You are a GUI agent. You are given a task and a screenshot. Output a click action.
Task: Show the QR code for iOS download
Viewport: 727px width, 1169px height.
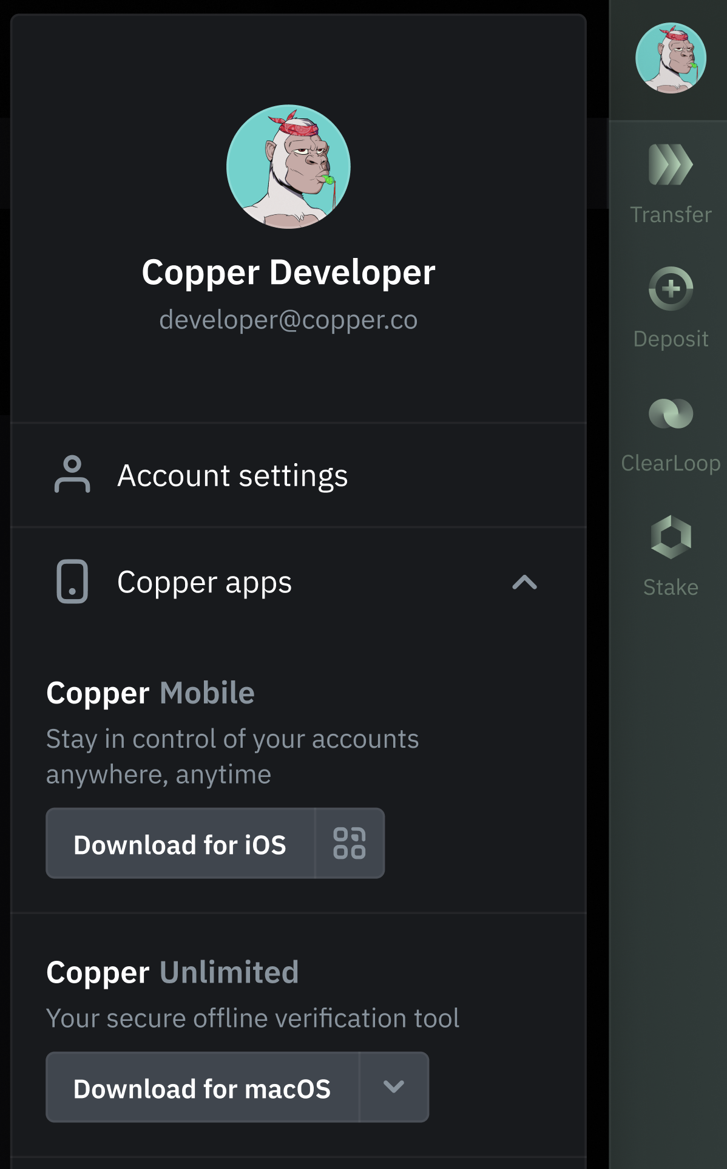coord(350,843)
